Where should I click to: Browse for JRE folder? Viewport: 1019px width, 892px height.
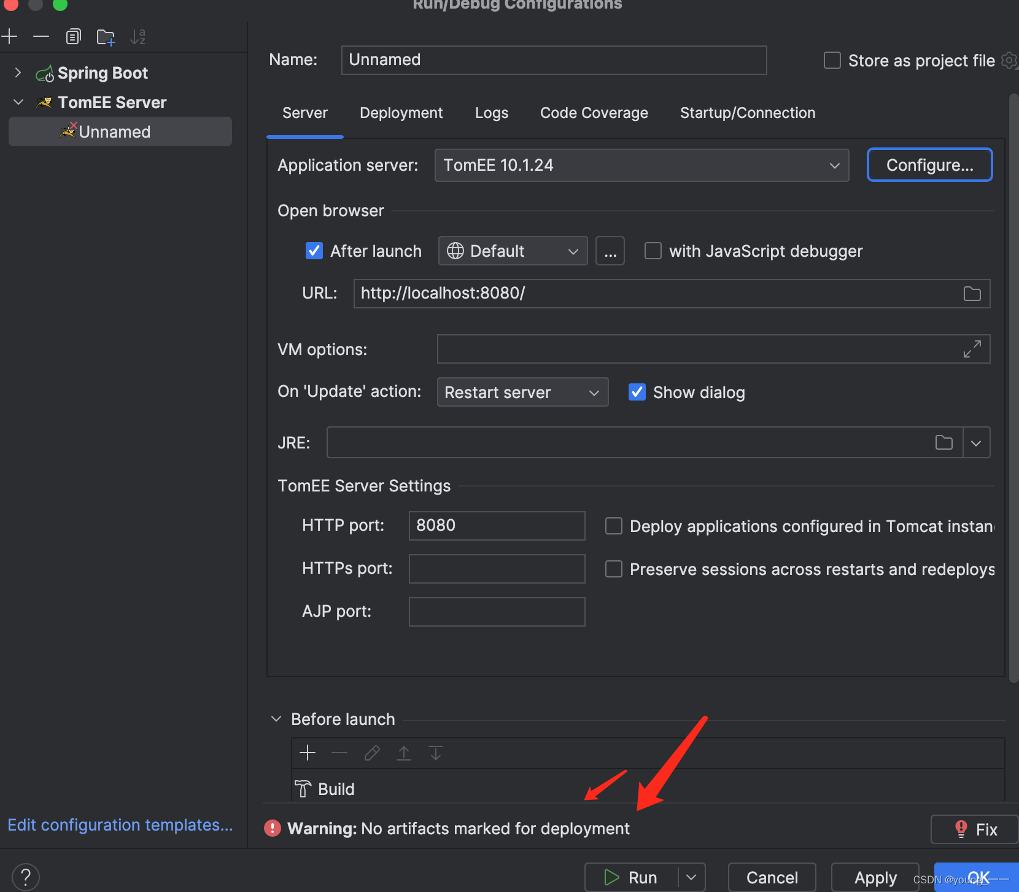(x=944, y=442)
